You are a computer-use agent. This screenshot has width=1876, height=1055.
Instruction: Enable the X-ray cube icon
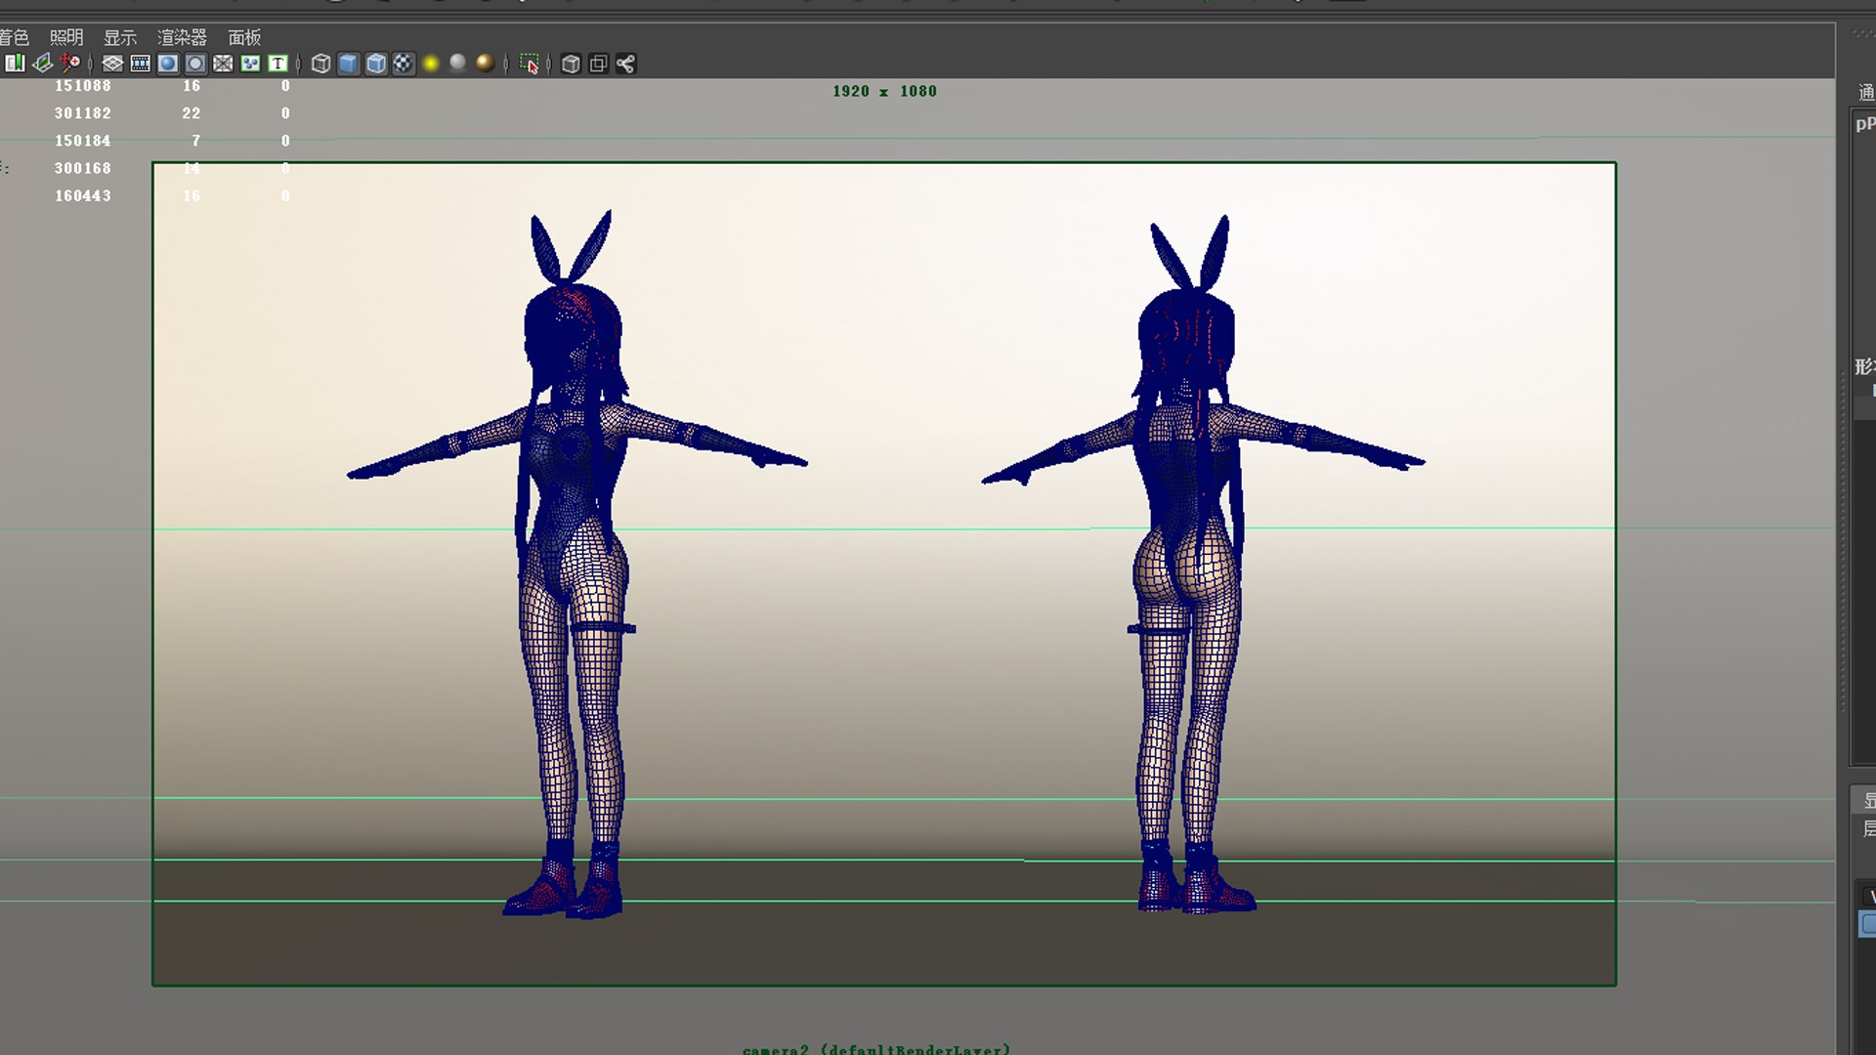pyautogui.click(x=572, y=63)
